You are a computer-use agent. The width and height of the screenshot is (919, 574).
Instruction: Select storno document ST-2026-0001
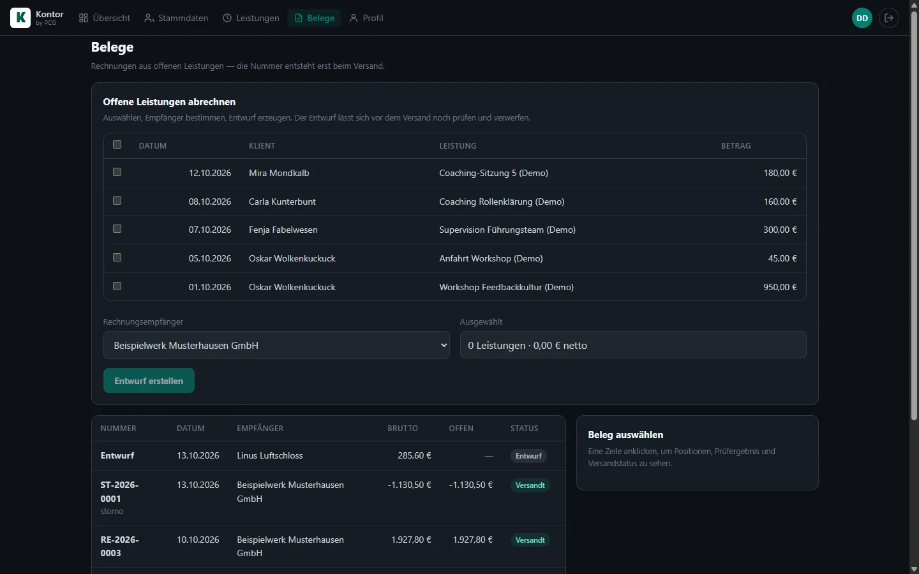329,497
